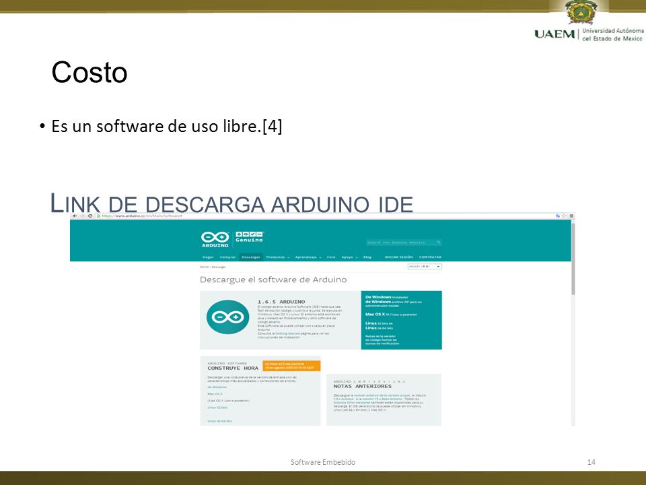Download Windows ZIP archive link
This screenshot has width=646, height=485.
pyautogui.click(x=394, y=304)
